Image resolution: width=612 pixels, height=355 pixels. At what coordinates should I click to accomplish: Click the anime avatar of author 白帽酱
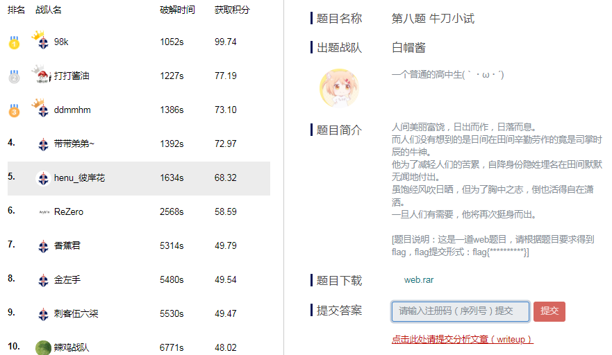tap(339, 88)
